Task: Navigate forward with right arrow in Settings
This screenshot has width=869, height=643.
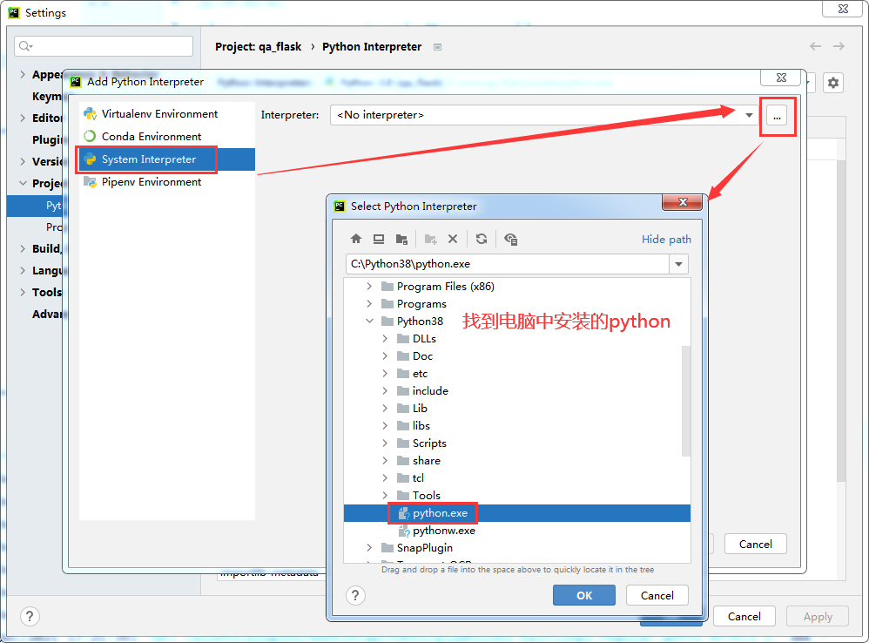Action: point(839,46)
